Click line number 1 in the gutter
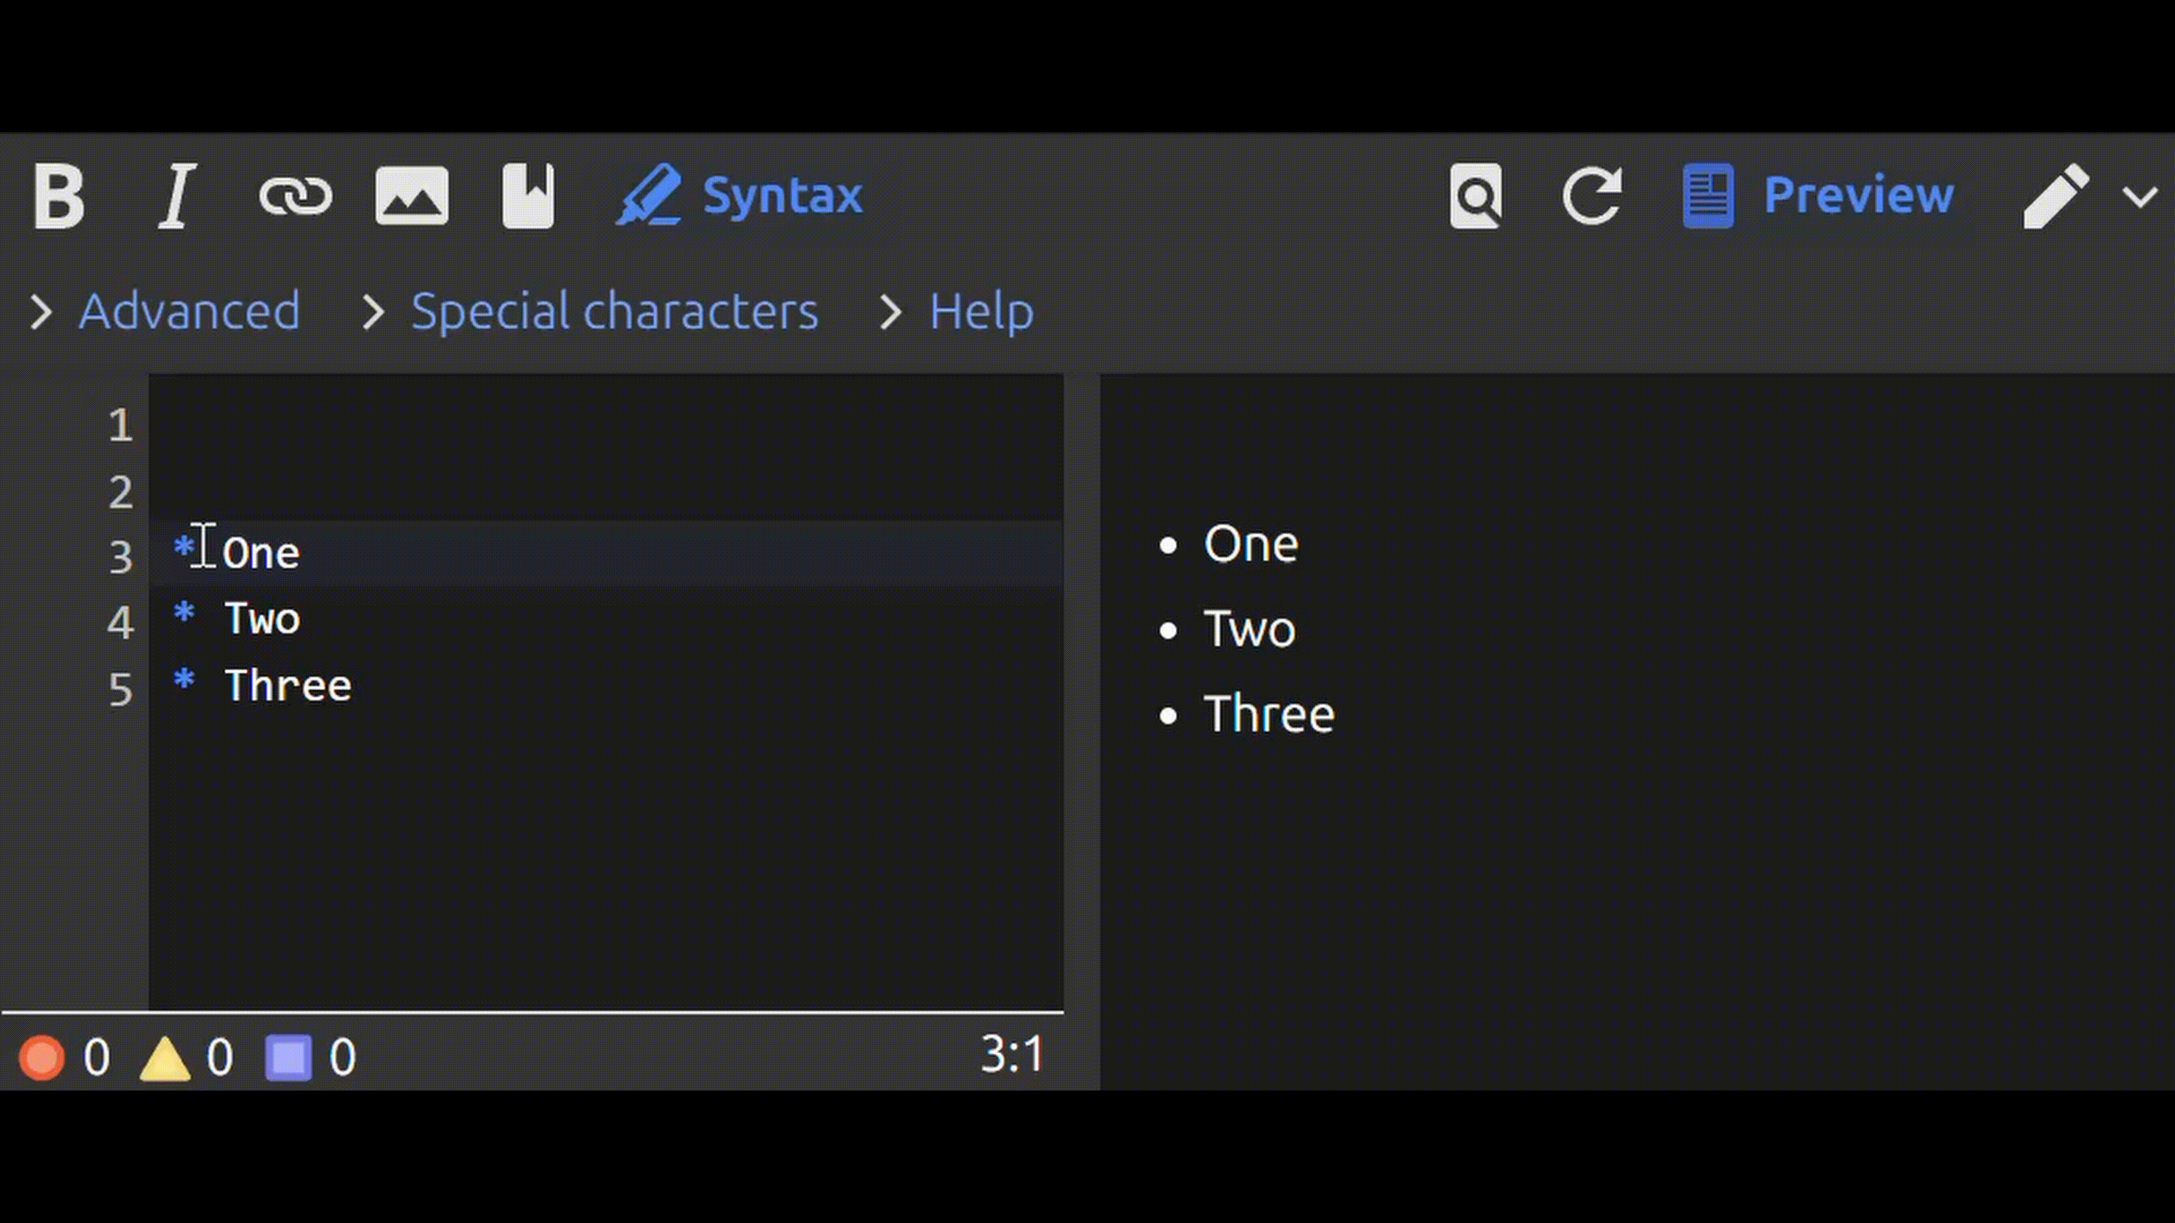This screenshot has height=1223, width=2175. click(x=121, y=425)
